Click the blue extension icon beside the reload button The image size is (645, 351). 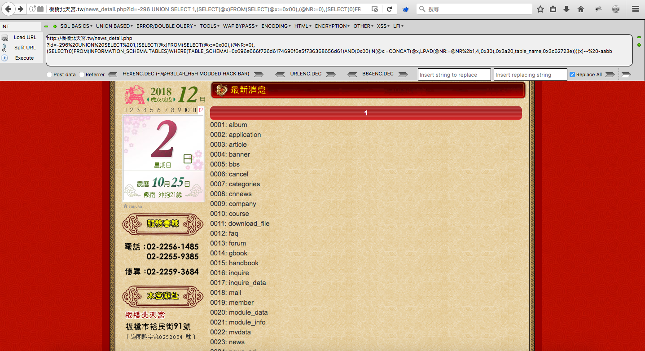pyautogui.click(x=405, y=9)
